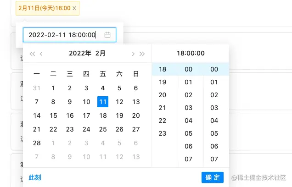Click the 此刻 (now) link
This screenshot has width=292, height=187.
pyautogui.click(x=35, y=177)
